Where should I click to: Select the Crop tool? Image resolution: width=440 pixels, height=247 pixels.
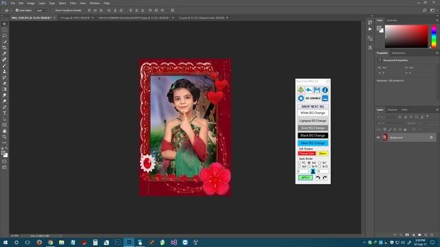4,47
